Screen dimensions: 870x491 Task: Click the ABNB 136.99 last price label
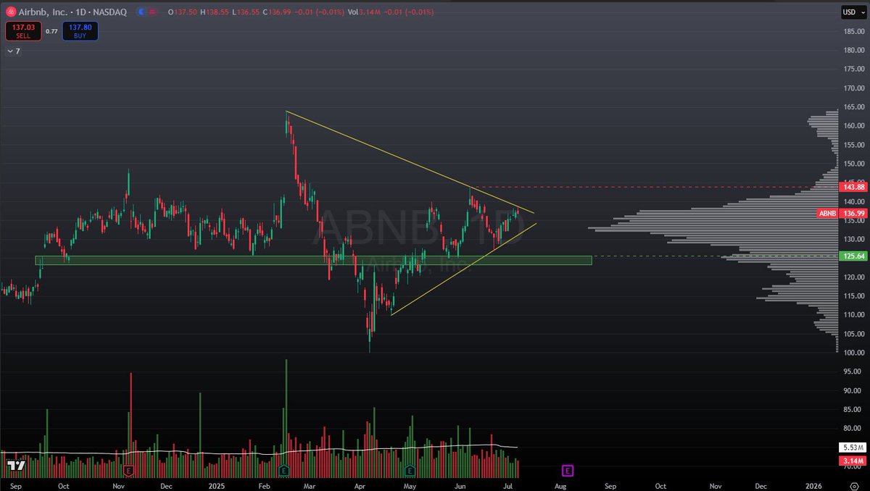(841, 213)
